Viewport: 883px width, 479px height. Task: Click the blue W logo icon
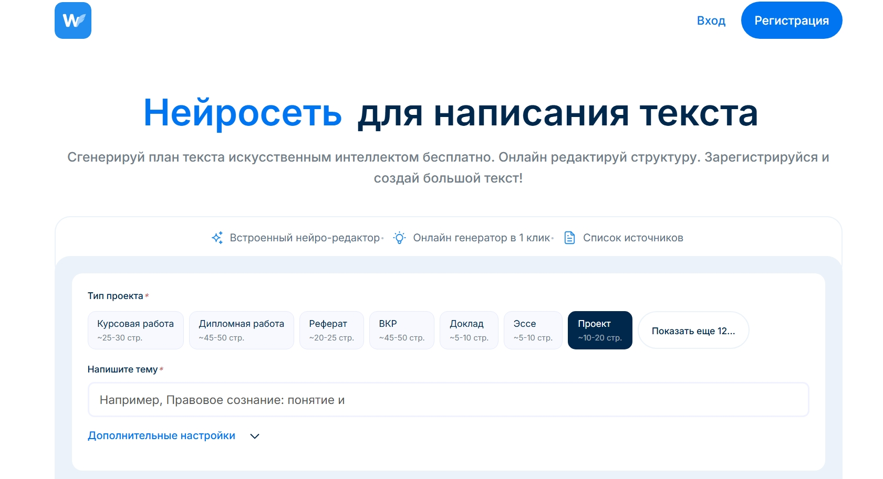(73, 20)
